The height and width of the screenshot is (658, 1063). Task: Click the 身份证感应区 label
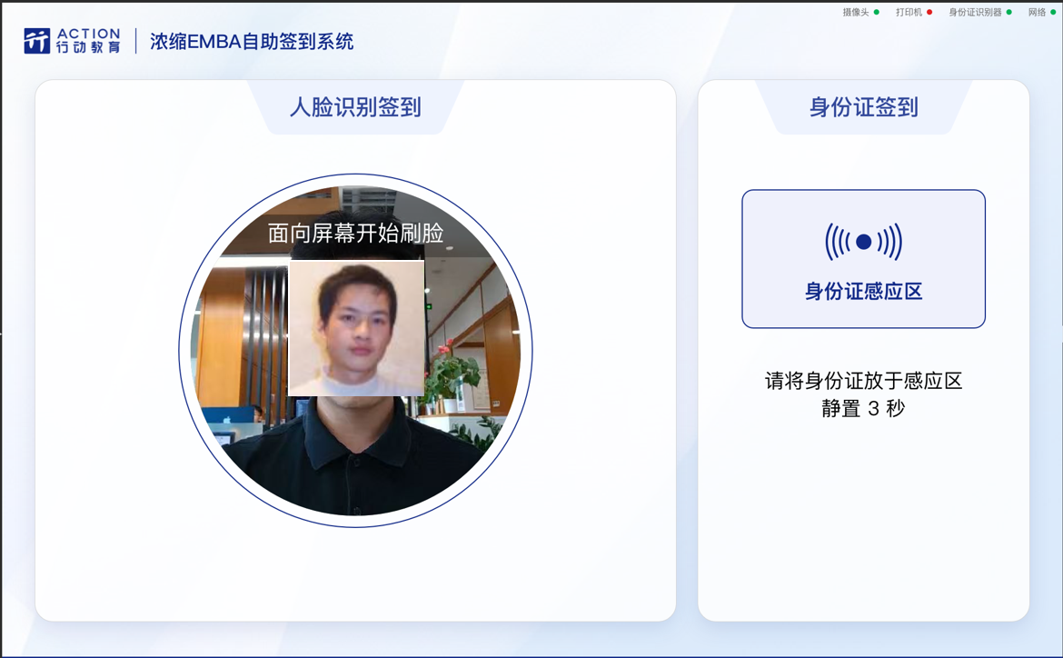point(864,292)
